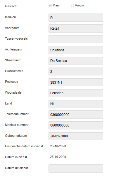Click the Datum in dienst date value
Screen dimensions: 116x177
(x=58, y=157)
